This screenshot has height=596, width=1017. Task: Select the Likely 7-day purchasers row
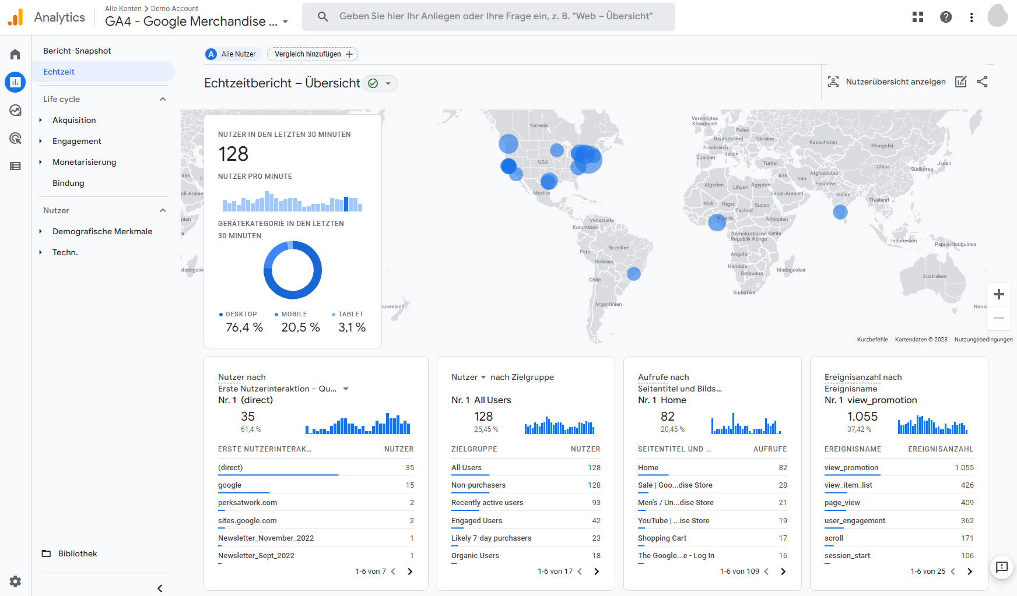pyautogui.click(x=526, y=538)
